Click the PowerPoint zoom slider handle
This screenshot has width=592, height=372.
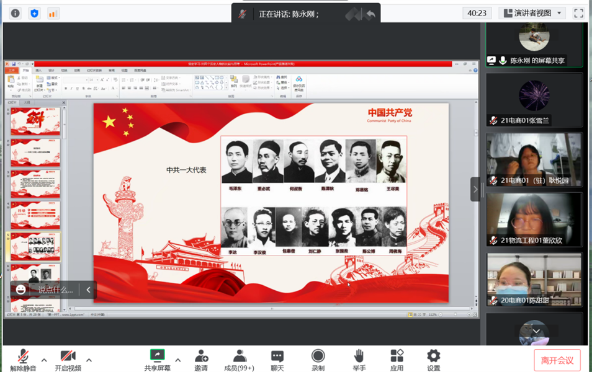pos(454,314)
